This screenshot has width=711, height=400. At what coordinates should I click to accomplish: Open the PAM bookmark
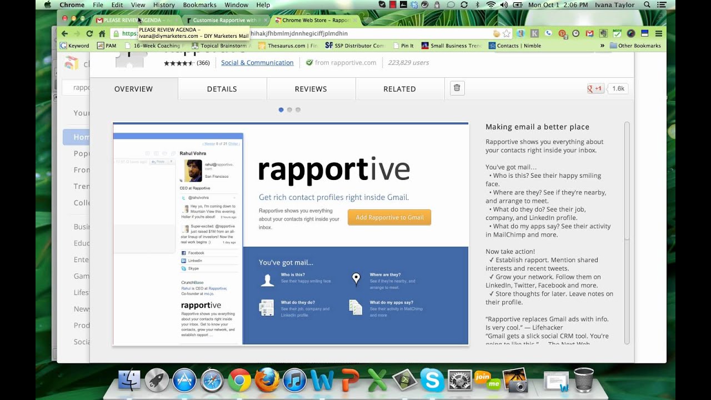click(x=106, y=46)
